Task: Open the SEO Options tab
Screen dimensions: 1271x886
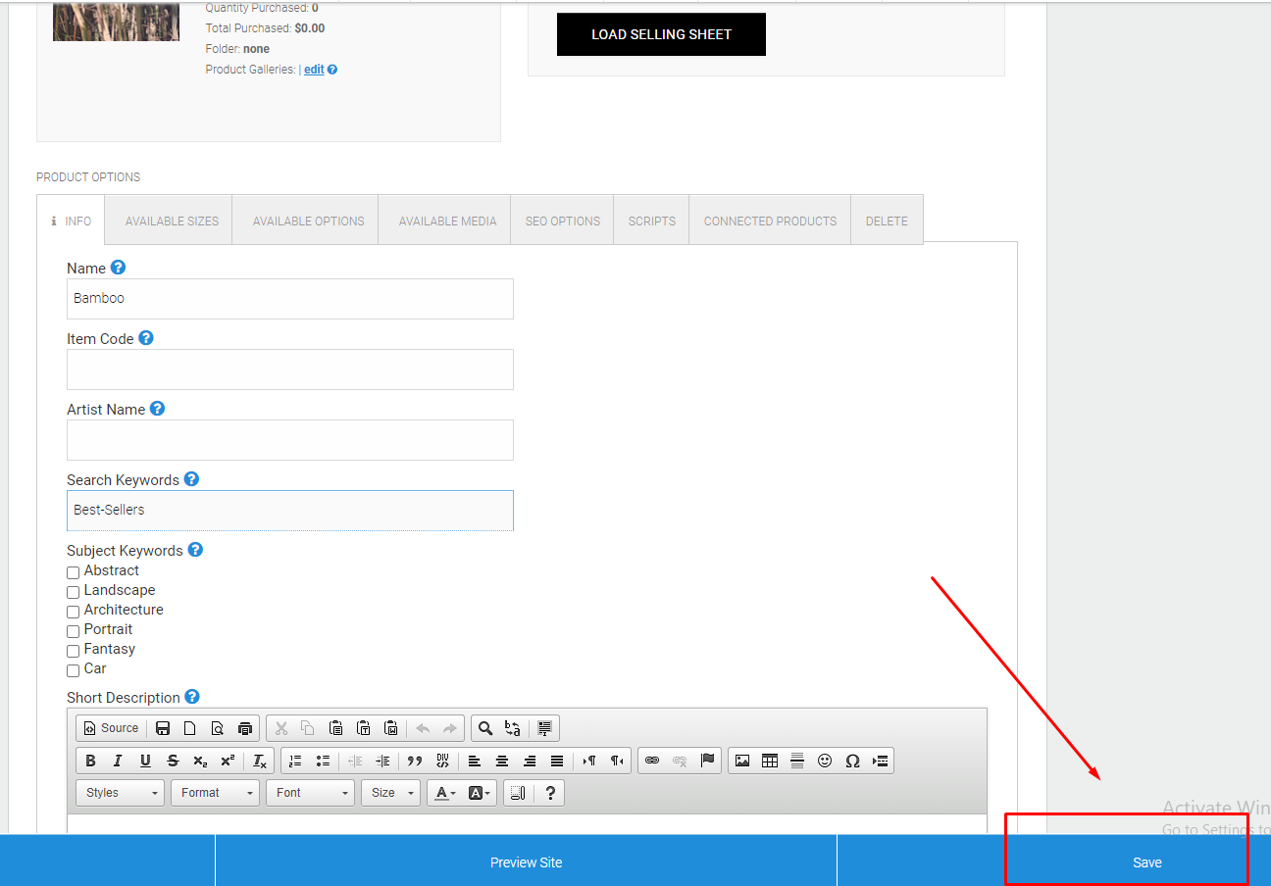Action: click(x=563, y=221)
